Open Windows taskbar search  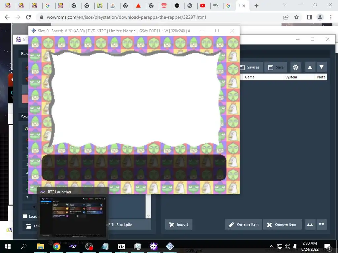[24, 246]
